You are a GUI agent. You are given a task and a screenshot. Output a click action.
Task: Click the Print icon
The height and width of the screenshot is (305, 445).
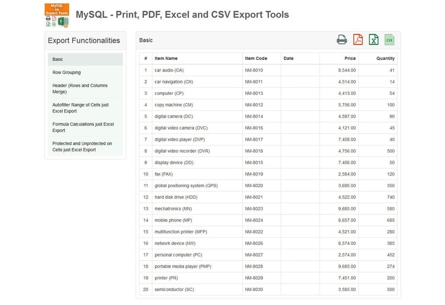(342, 40)
